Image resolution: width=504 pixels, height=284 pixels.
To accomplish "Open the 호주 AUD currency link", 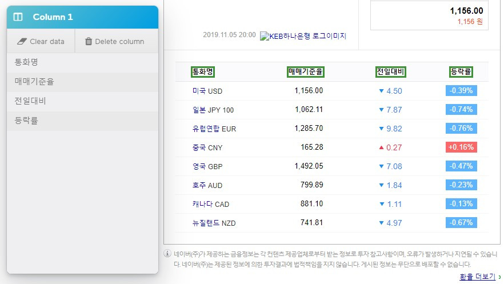I will click(207, 185).
